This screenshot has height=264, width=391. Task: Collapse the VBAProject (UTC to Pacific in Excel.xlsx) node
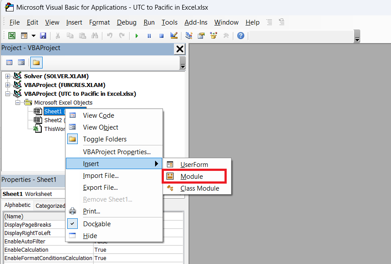pos(8,94)
